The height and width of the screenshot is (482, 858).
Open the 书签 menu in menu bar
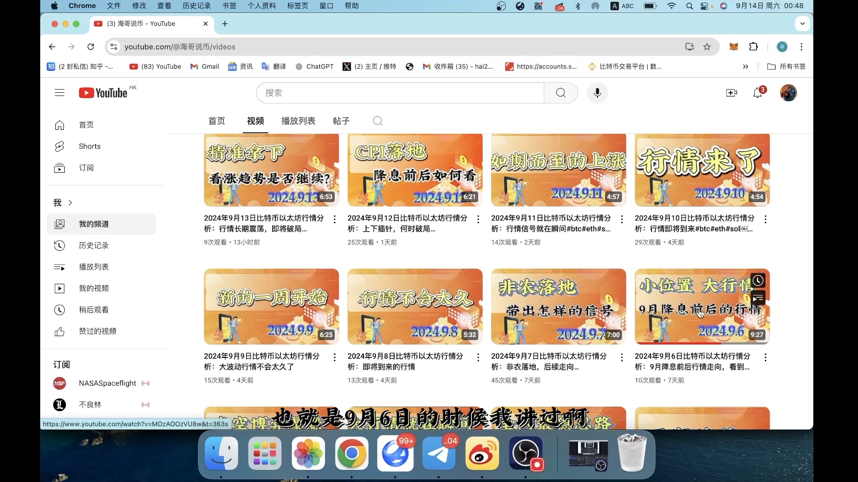[229, 6]
